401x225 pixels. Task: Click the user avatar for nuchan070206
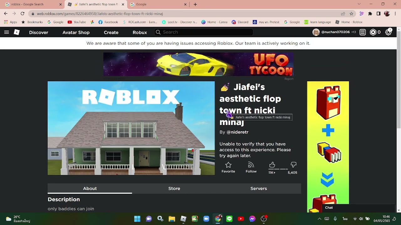[x=316, y=32]
